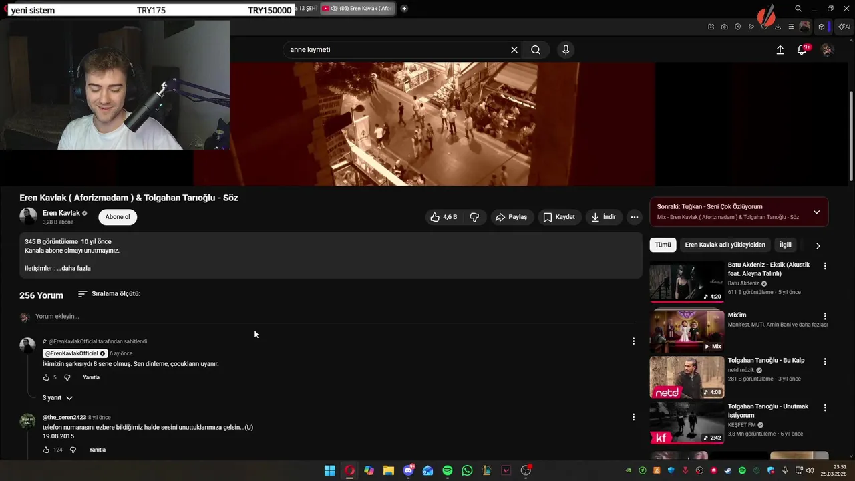Open YouTube upload/create icon
This screenshot has width=855, height=481.
click(780, 50)
